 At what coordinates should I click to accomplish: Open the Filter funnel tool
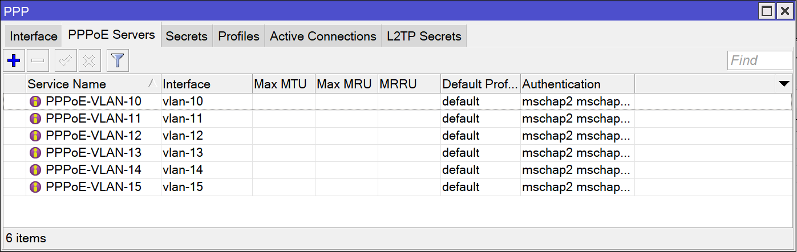click(x=118, y=60)
